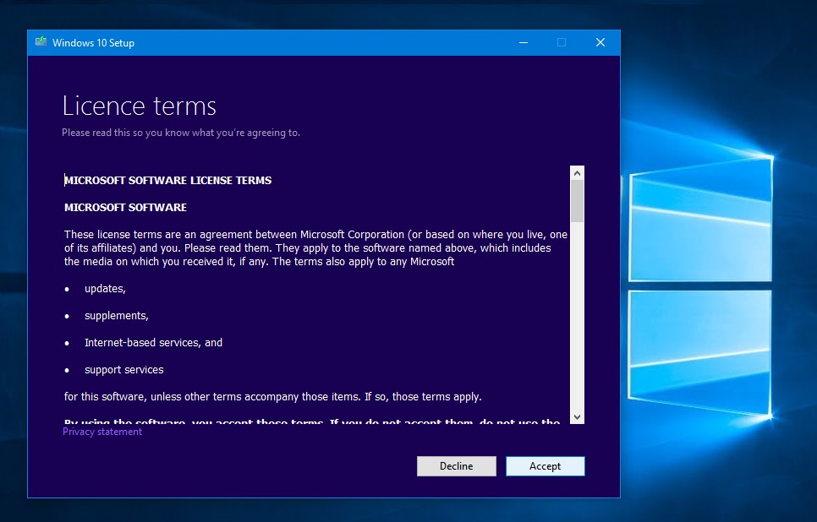Click the 'Licence terms' heading
Screen dimensions: 817x522
139,106
